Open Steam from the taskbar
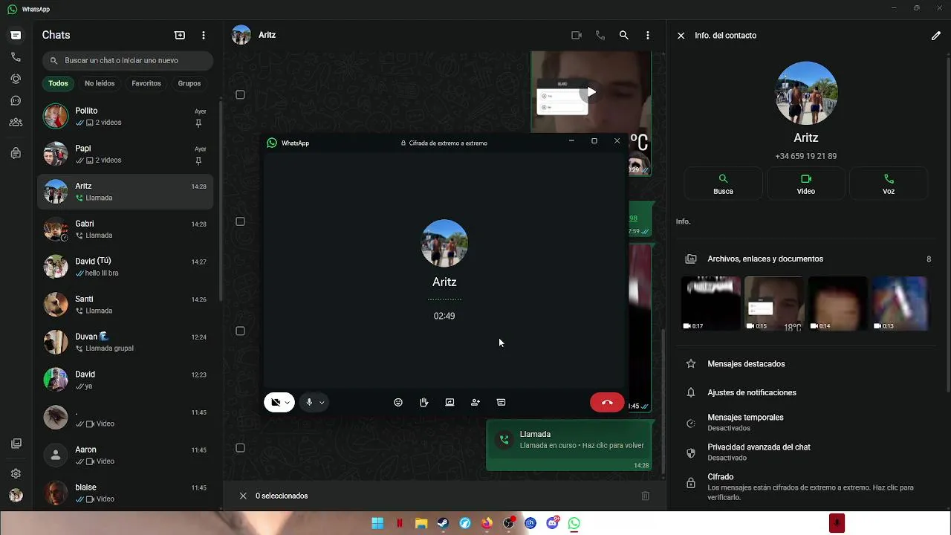Viewport: 951px width, 535px height. click(x=443, y=523)
